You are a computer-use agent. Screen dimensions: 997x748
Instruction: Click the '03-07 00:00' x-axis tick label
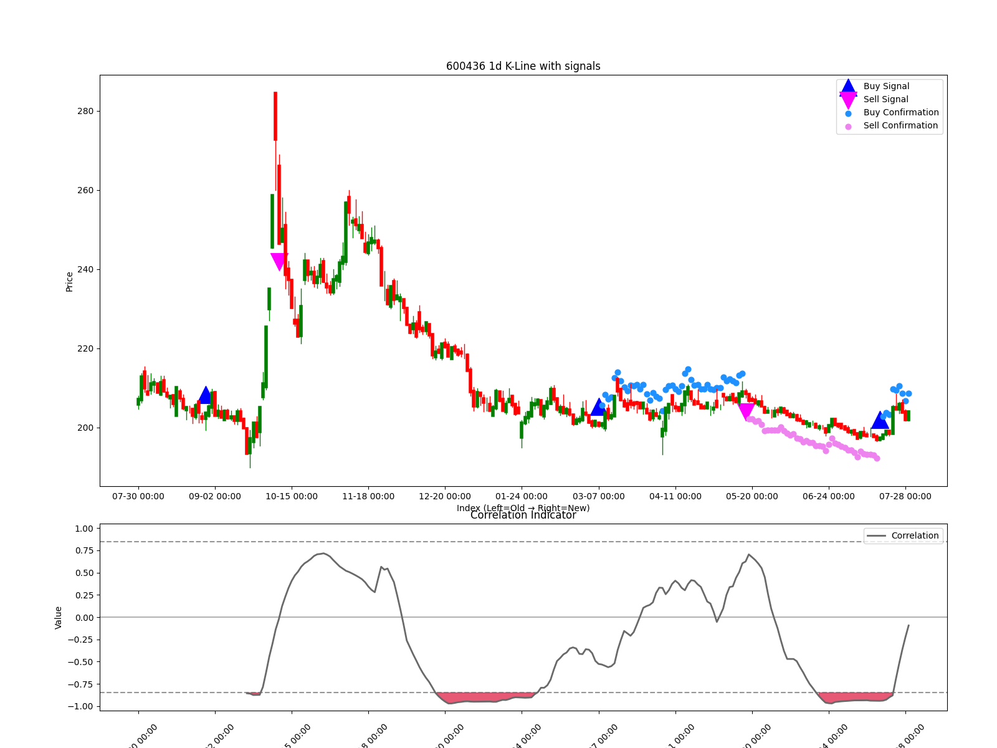click(599, 496)
